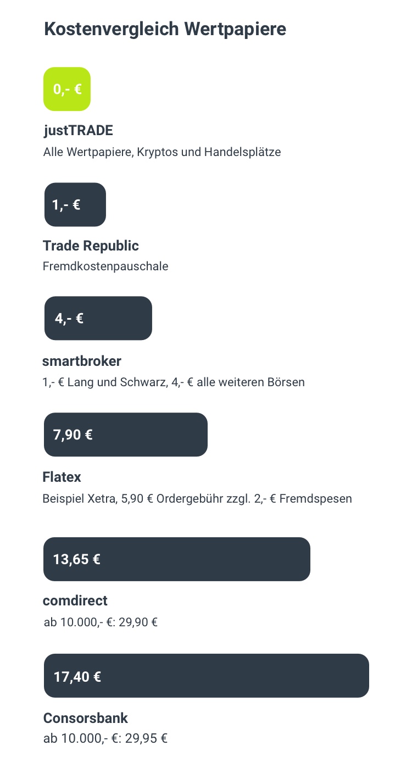Select the smartbroker heading
This screenshot has width=412, height=768.
click(x=82, y=361)
